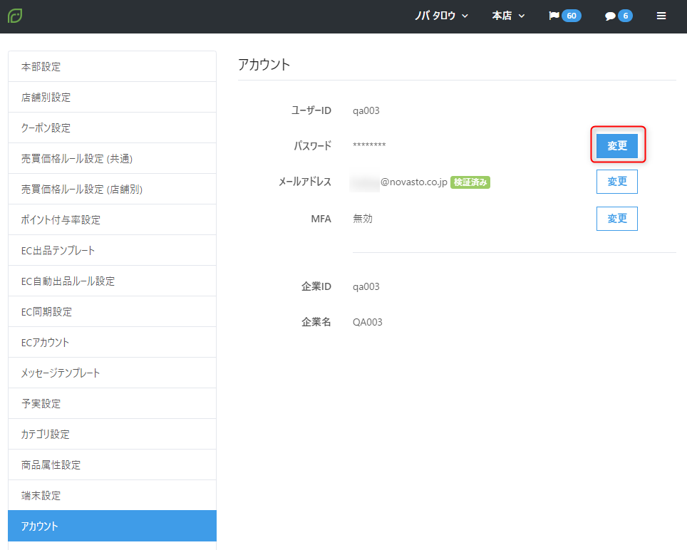
Task: Open 本部設定 in the sidebar
Action: click(x=112, y=67)
